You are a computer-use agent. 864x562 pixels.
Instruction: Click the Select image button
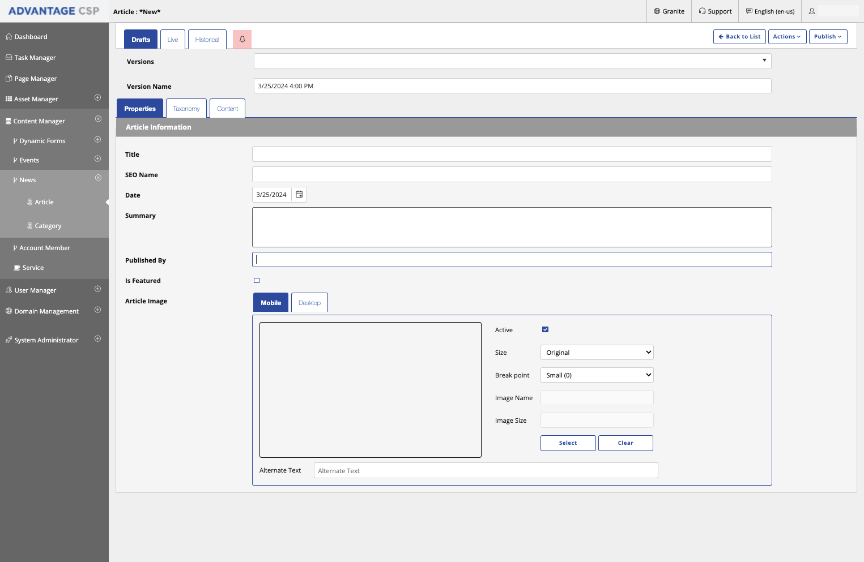point(568,443)
